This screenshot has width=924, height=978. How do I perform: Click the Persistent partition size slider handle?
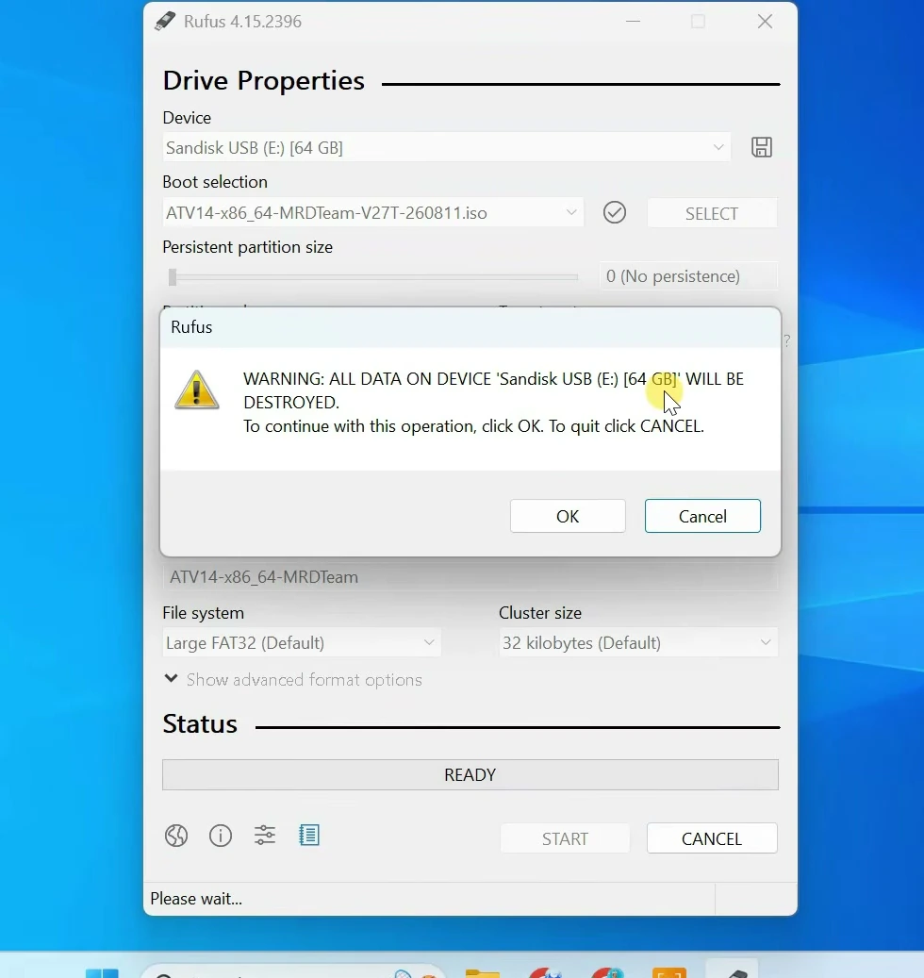pyautogui.click(x=173, y=276)
